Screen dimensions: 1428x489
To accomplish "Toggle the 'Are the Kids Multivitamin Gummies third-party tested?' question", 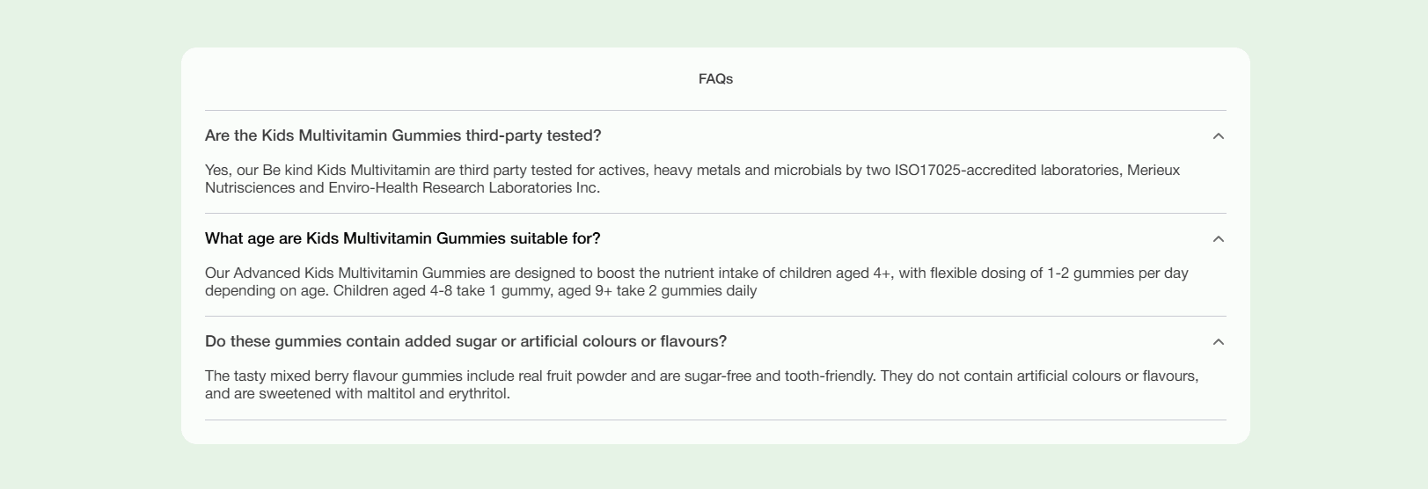I will (403, 135).
